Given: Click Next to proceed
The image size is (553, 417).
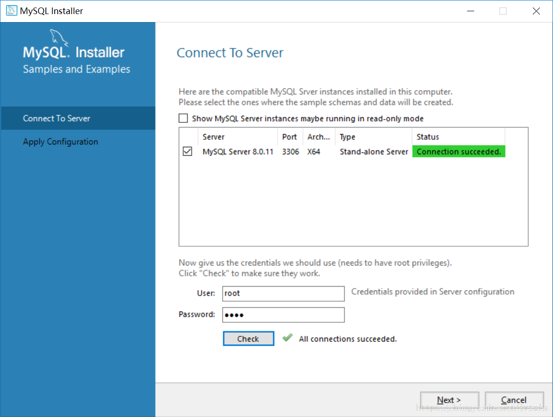Looking at the screenshot, I should pos(449,400).
